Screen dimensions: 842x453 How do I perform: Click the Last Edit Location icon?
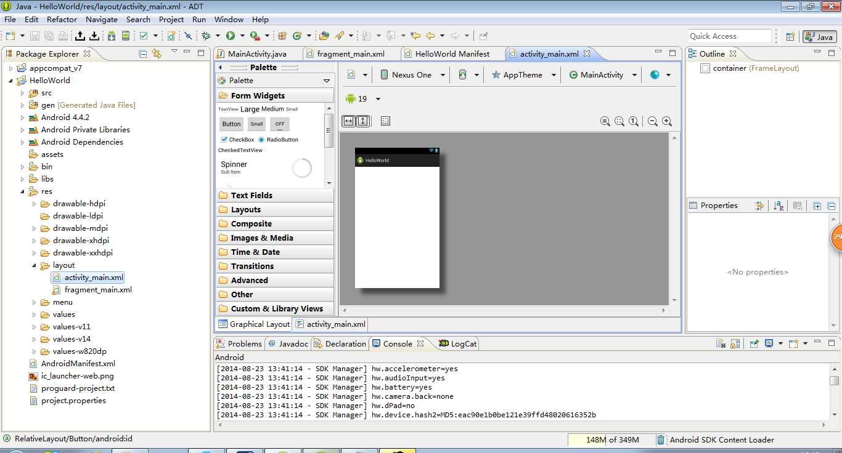point(415,36)
